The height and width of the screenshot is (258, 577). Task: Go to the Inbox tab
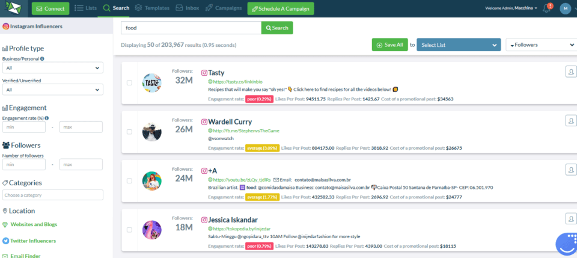188,8
